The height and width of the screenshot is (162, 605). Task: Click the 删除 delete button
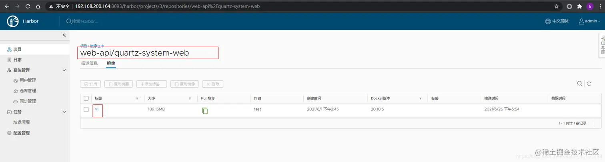pyautogui.click(x=212, y=84)
